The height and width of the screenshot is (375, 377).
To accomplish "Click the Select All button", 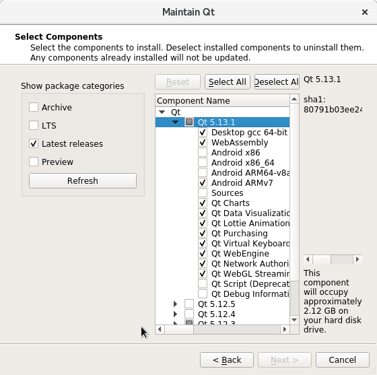I will pyautogui.click(x=228, y=82).
